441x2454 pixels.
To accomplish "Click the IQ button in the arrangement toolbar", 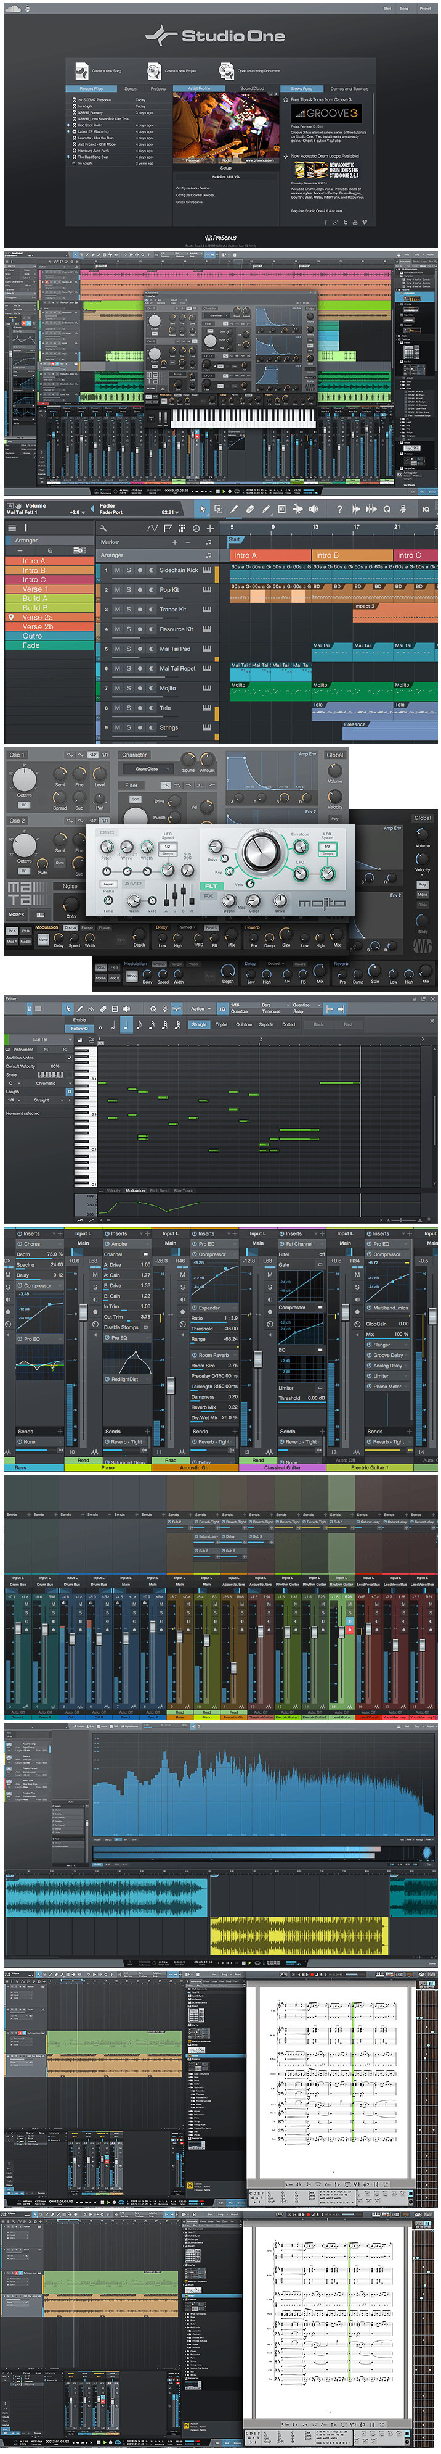I will [425, 510].
